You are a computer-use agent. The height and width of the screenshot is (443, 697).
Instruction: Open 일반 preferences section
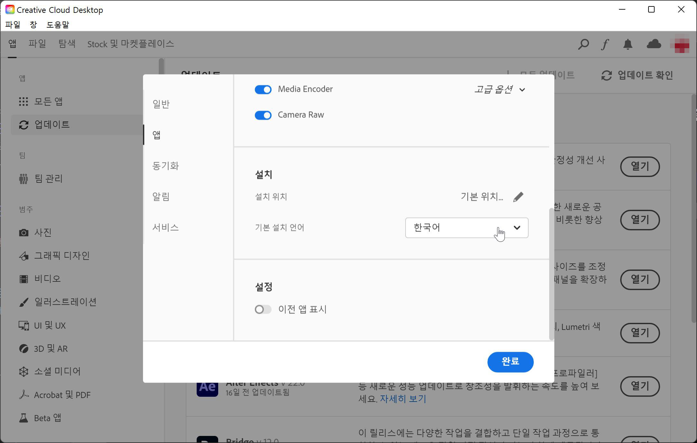click(161, 104)
